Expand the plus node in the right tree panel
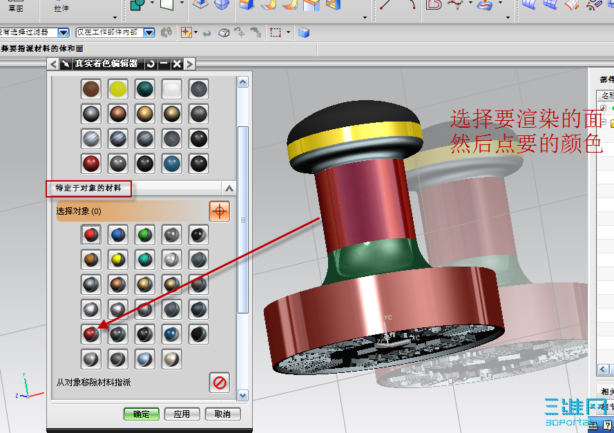Image resolution: width=614 pixels, height=433 pixels. click(603, 108)
